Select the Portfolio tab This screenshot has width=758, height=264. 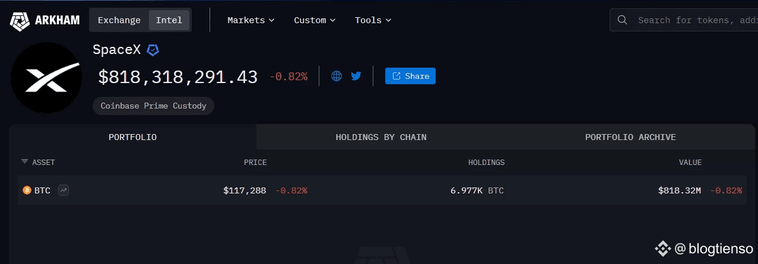click(132, 137)
